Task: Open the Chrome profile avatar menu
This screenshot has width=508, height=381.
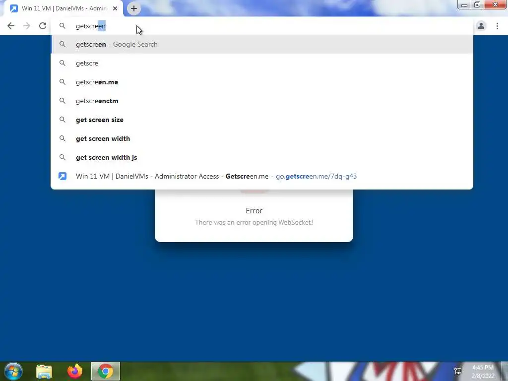Action: [x=481, y=26]
